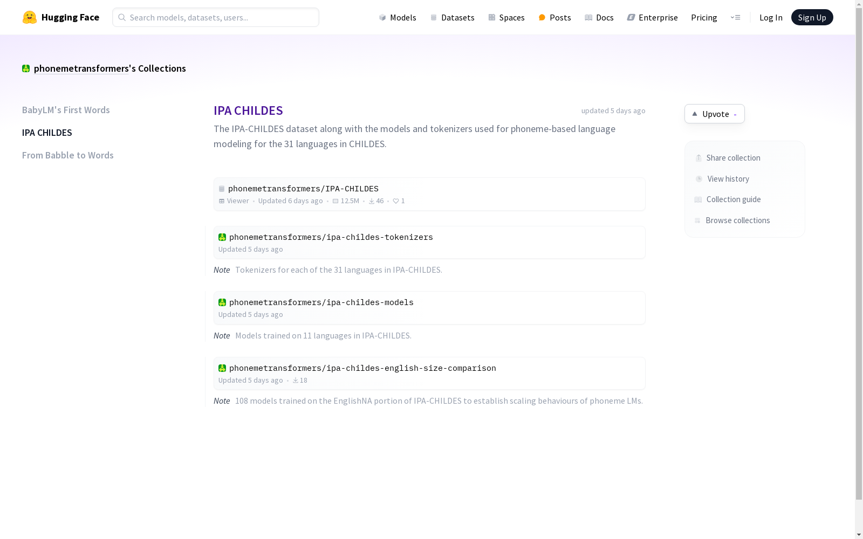Screen dimensions: 863x539
Task: Click 'Updated 6 days ago' text
Action: click(291, 201)
